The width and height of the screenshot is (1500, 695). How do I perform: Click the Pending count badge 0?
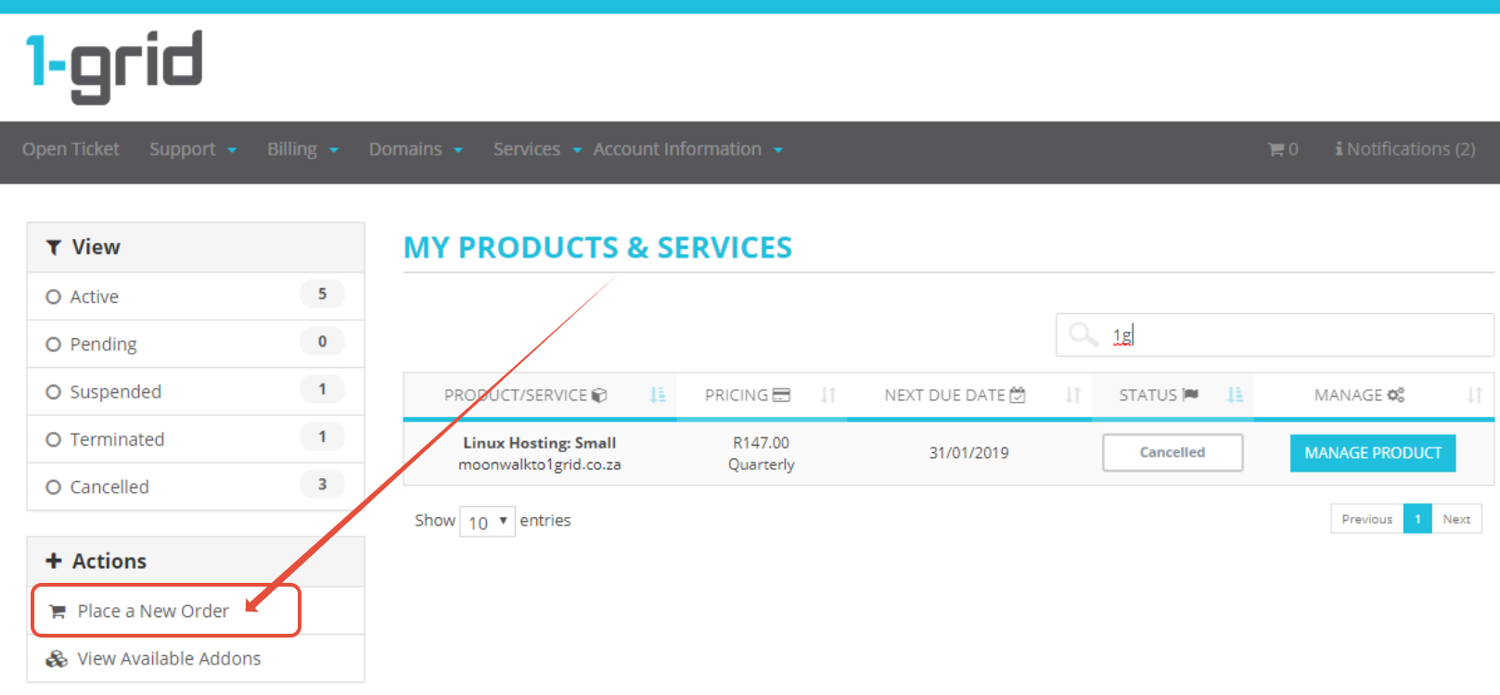pos(322,341)
